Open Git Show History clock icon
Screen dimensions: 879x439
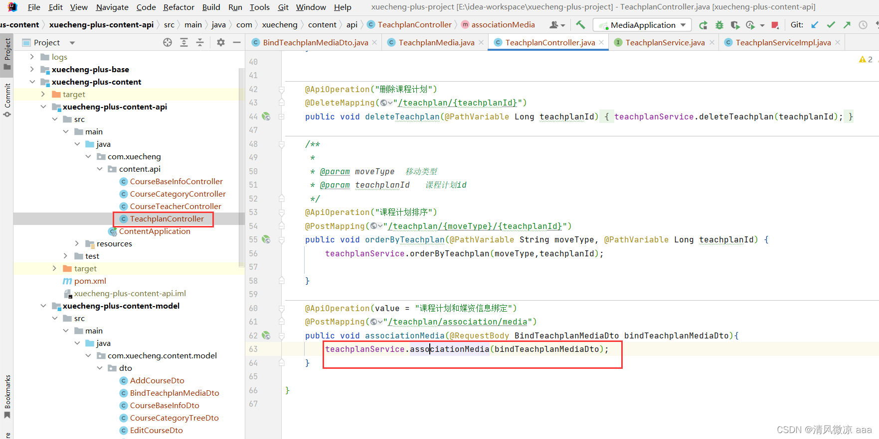pyautogui.click(x=863, y=25)
